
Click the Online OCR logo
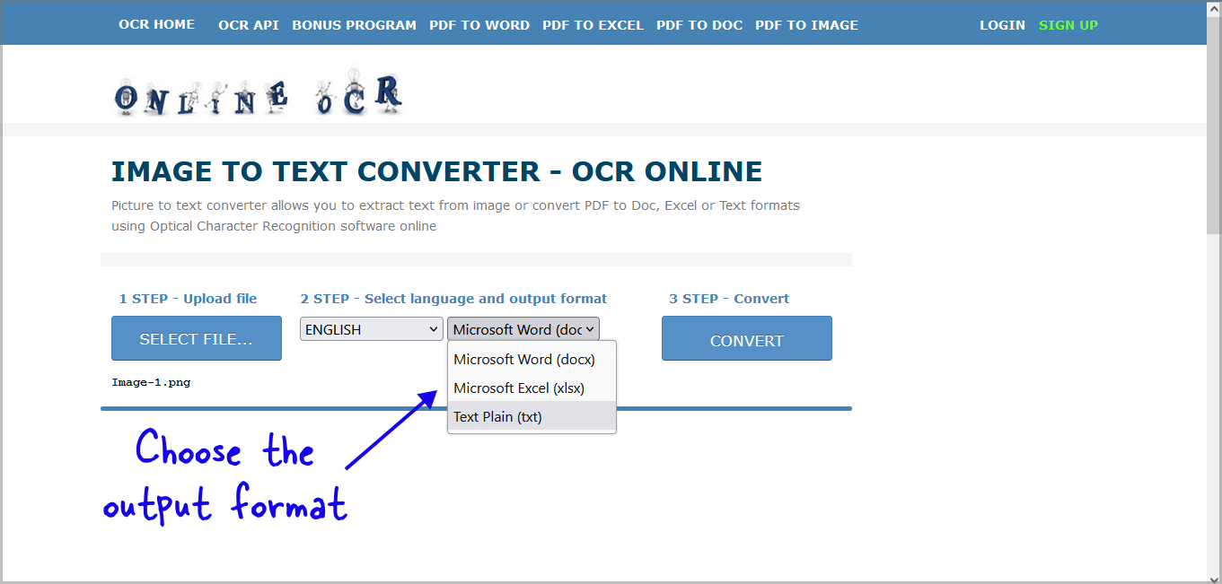point(259,92)
